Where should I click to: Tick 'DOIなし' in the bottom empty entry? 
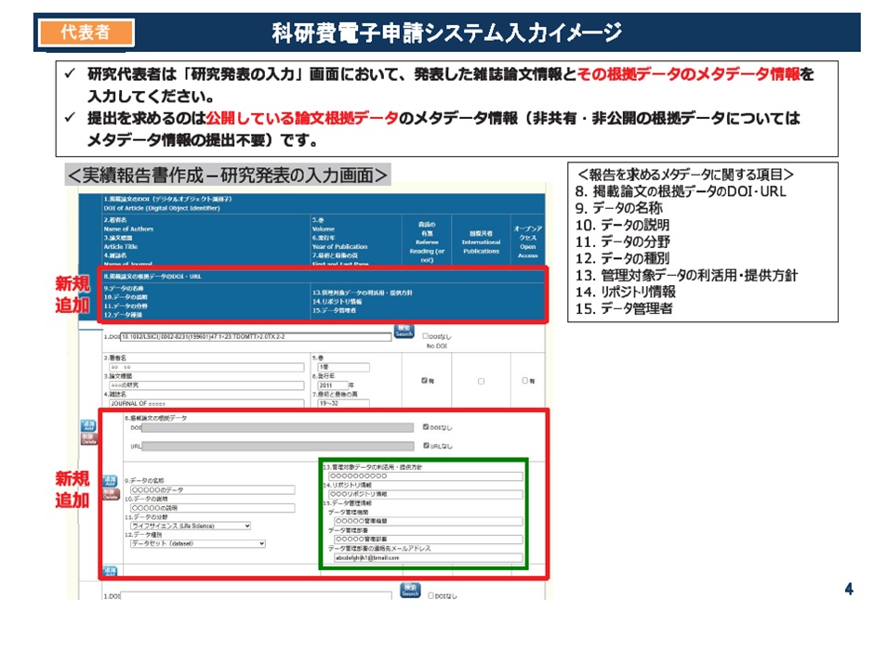pos(431,595)
